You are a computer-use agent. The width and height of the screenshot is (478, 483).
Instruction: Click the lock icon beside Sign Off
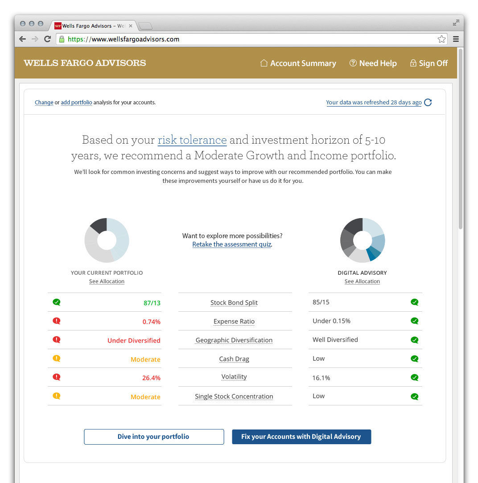pyautogui.click(x=413, y=63)
